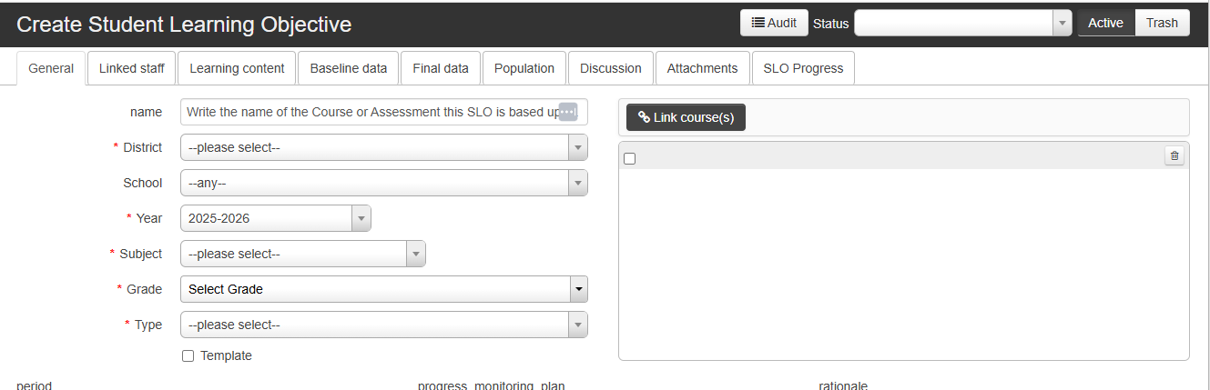Image resolution: width=1210 pixels, height=390 pixels.
Task: Click the trash delete icon in course list
Action: (x=1174, y=156)
